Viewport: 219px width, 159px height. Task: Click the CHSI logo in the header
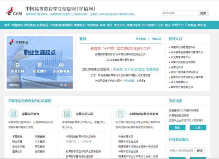pos(14,11)
